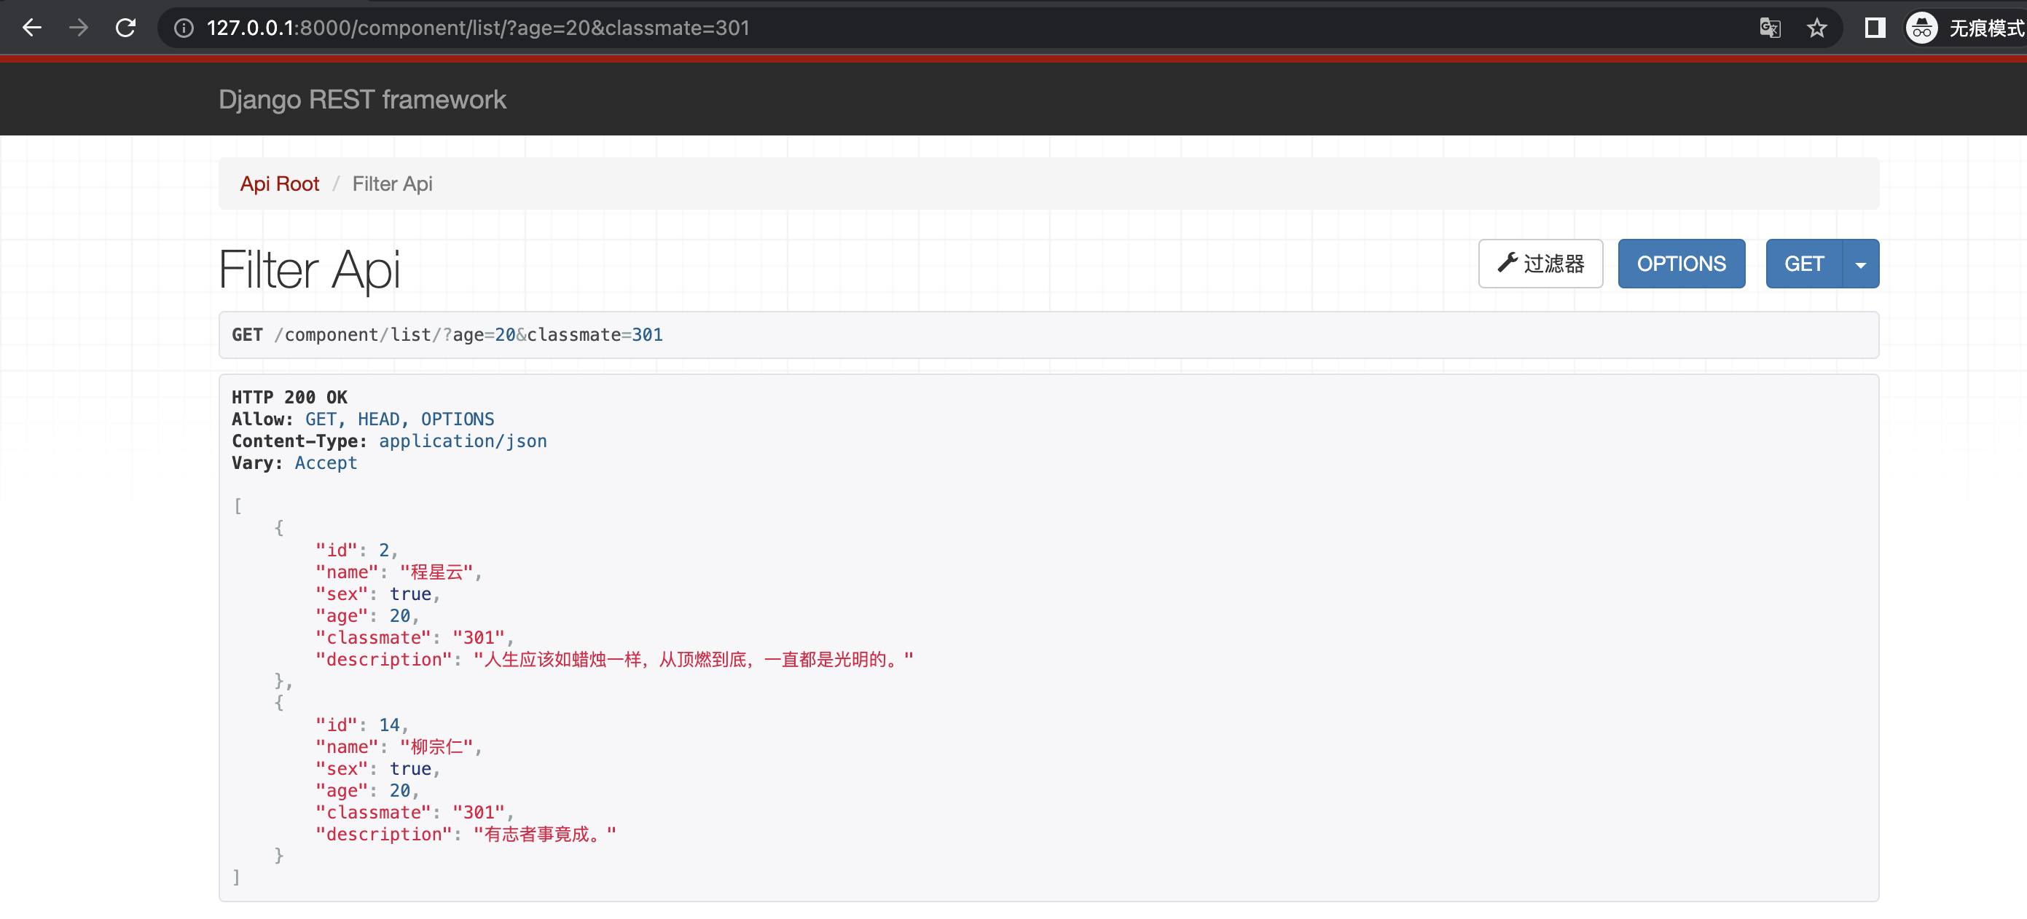Go to Api Root breadcrumb link
The height and width of the screenshot is (919, 2027).
click(x=279, y=184)
